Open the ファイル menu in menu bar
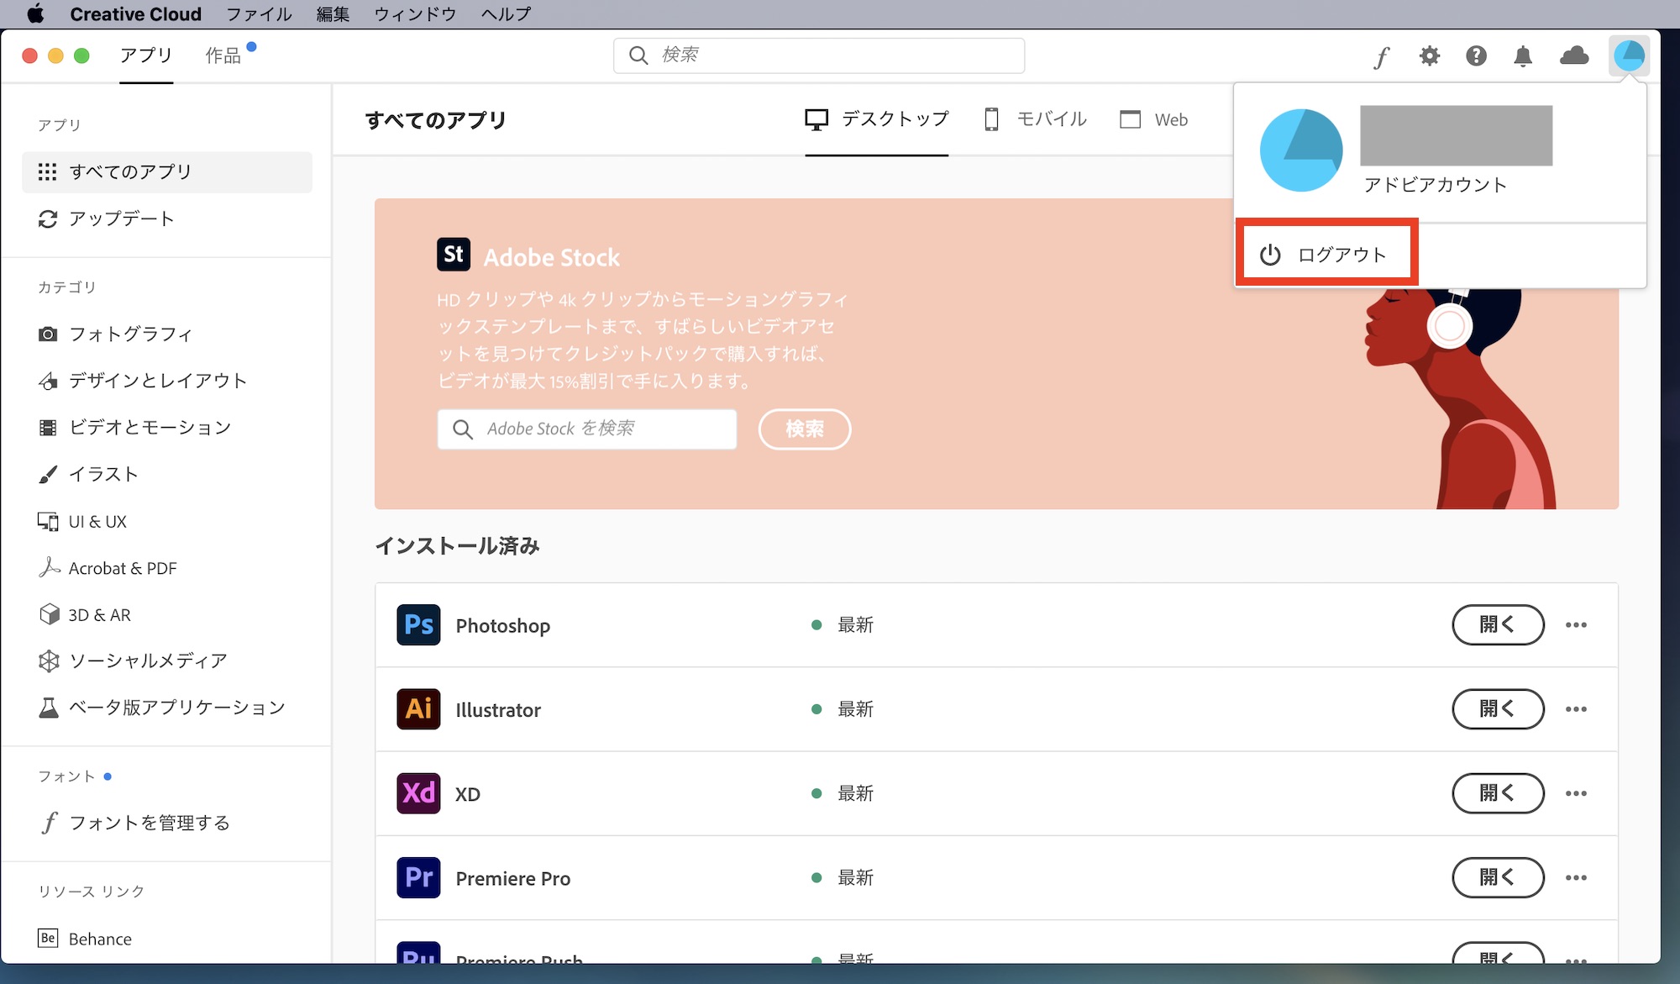This screenshot has height=984, width=1680. [259, 14]
